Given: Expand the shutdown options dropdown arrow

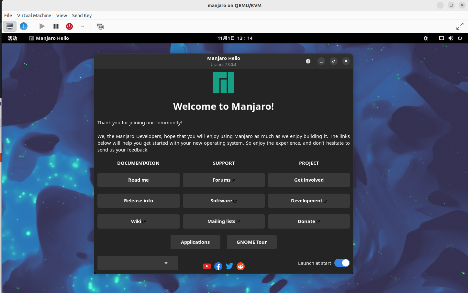Looking at the screenshot, I should click(83, 26).
